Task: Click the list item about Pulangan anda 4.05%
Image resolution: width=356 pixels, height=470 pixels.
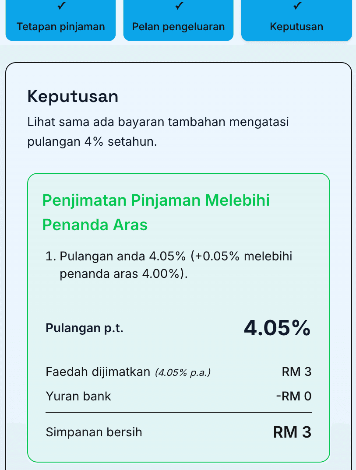Action: [175, 265]
